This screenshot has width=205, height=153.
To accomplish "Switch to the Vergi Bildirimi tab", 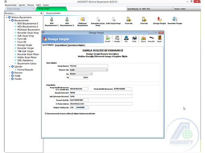I will pyautogui.click(x=61, y=45).
